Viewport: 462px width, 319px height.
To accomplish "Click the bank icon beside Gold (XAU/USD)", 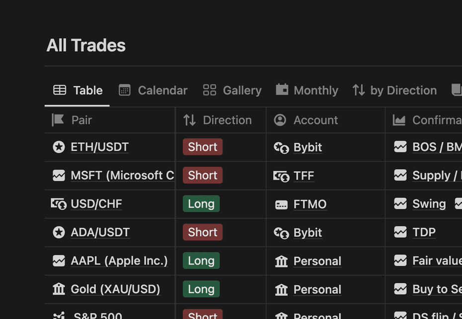I will tap(59, 289).
